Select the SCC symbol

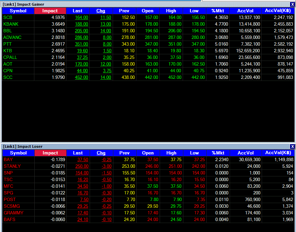[8, 77]
